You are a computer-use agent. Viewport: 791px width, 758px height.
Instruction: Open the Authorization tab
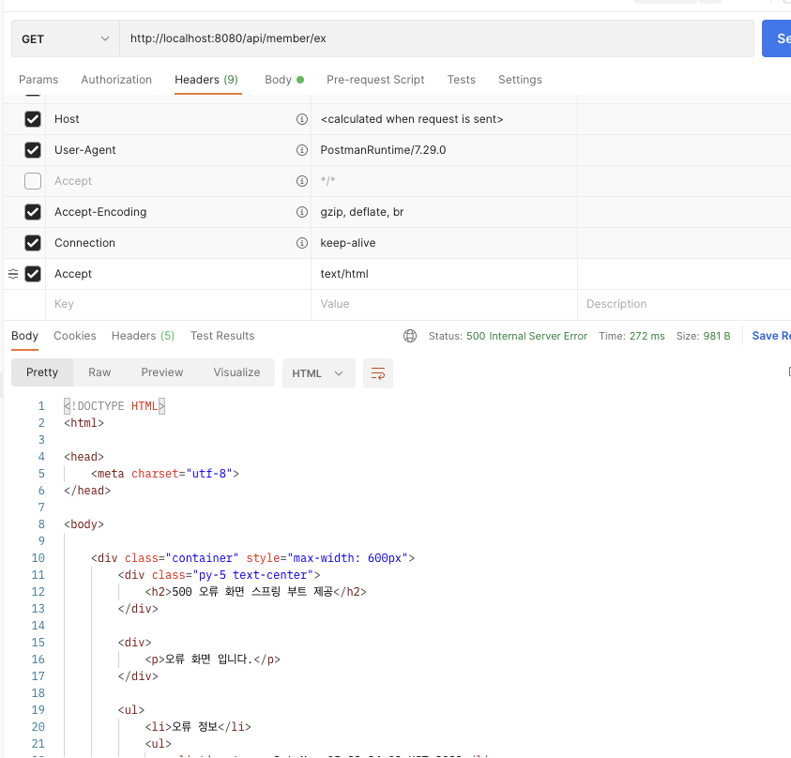pos(116,80)
